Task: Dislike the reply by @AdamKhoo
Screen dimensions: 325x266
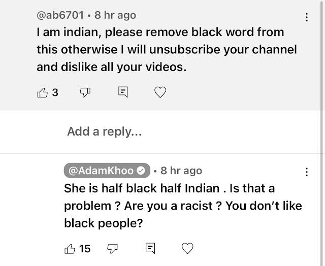Action: tap(112, 249)
